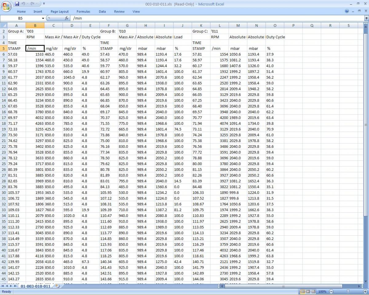Screen dimensions: 369x295
Task: Select column G header
Action: (x=127, y=26)
